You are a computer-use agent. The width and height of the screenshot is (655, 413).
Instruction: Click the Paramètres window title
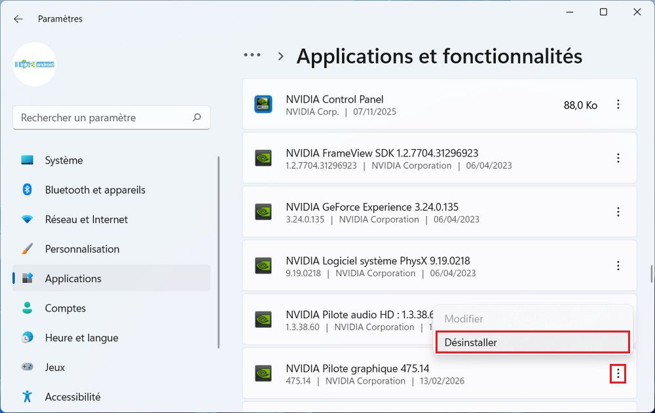coord(60,19)
